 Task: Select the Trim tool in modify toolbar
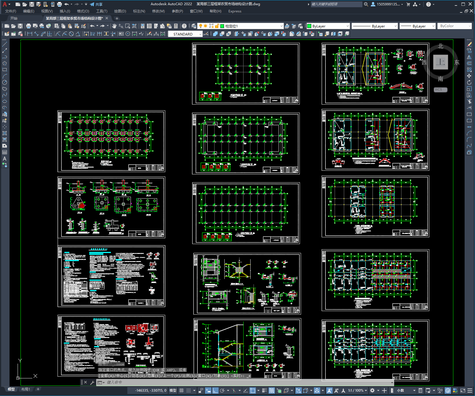(469, 101)
